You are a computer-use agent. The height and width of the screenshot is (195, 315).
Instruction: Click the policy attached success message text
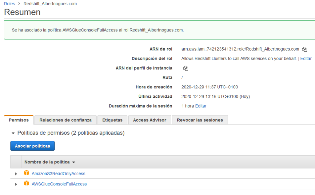click(x=98, y=30)
